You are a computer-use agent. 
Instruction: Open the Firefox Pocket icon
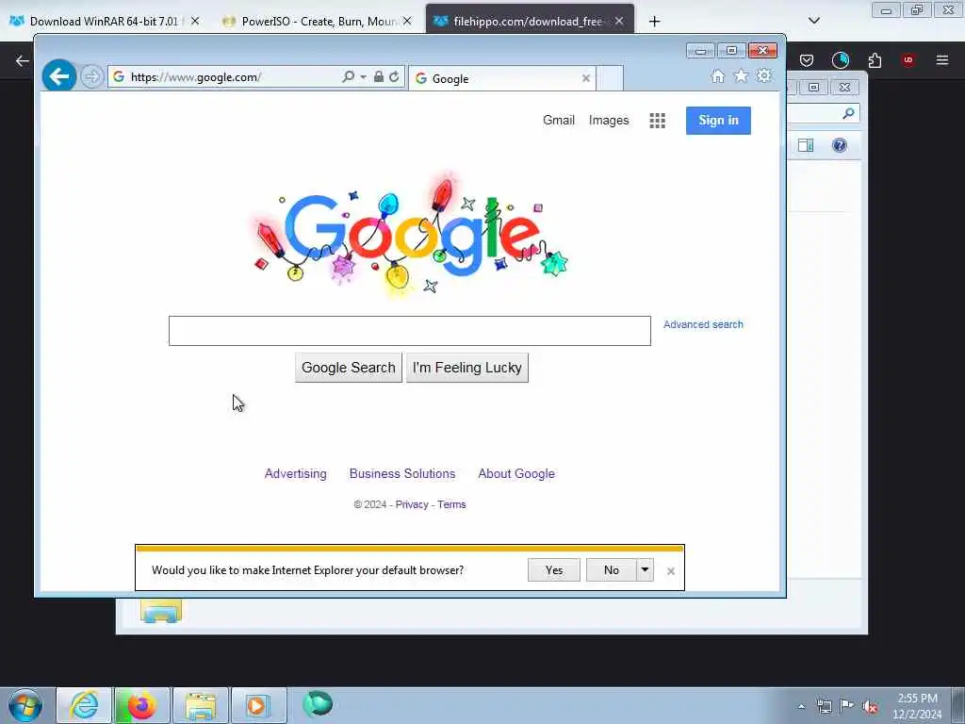tap(807, 60)
